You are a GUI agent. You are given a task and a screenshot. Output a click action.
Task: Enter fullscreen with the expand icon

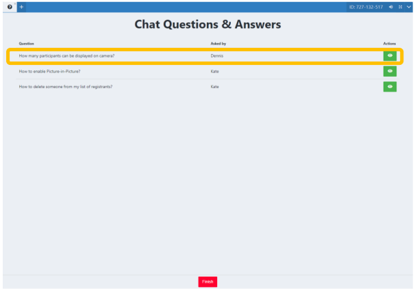(x=401, y=7)
